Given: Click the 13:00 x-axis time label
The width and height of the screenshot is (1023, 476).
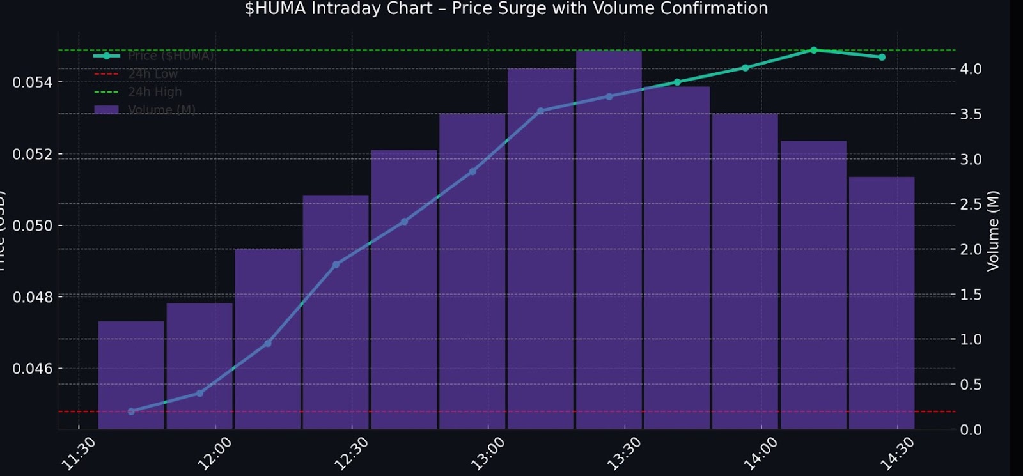Looking at the screenshot, I should [487, 453].
